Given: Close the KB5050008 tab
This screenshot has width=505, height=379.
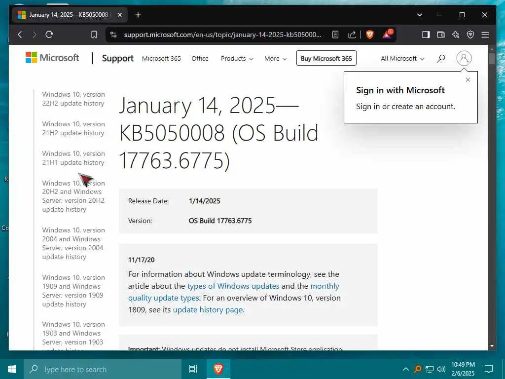Looking at the screenshot, I should [x=120, y=15].
